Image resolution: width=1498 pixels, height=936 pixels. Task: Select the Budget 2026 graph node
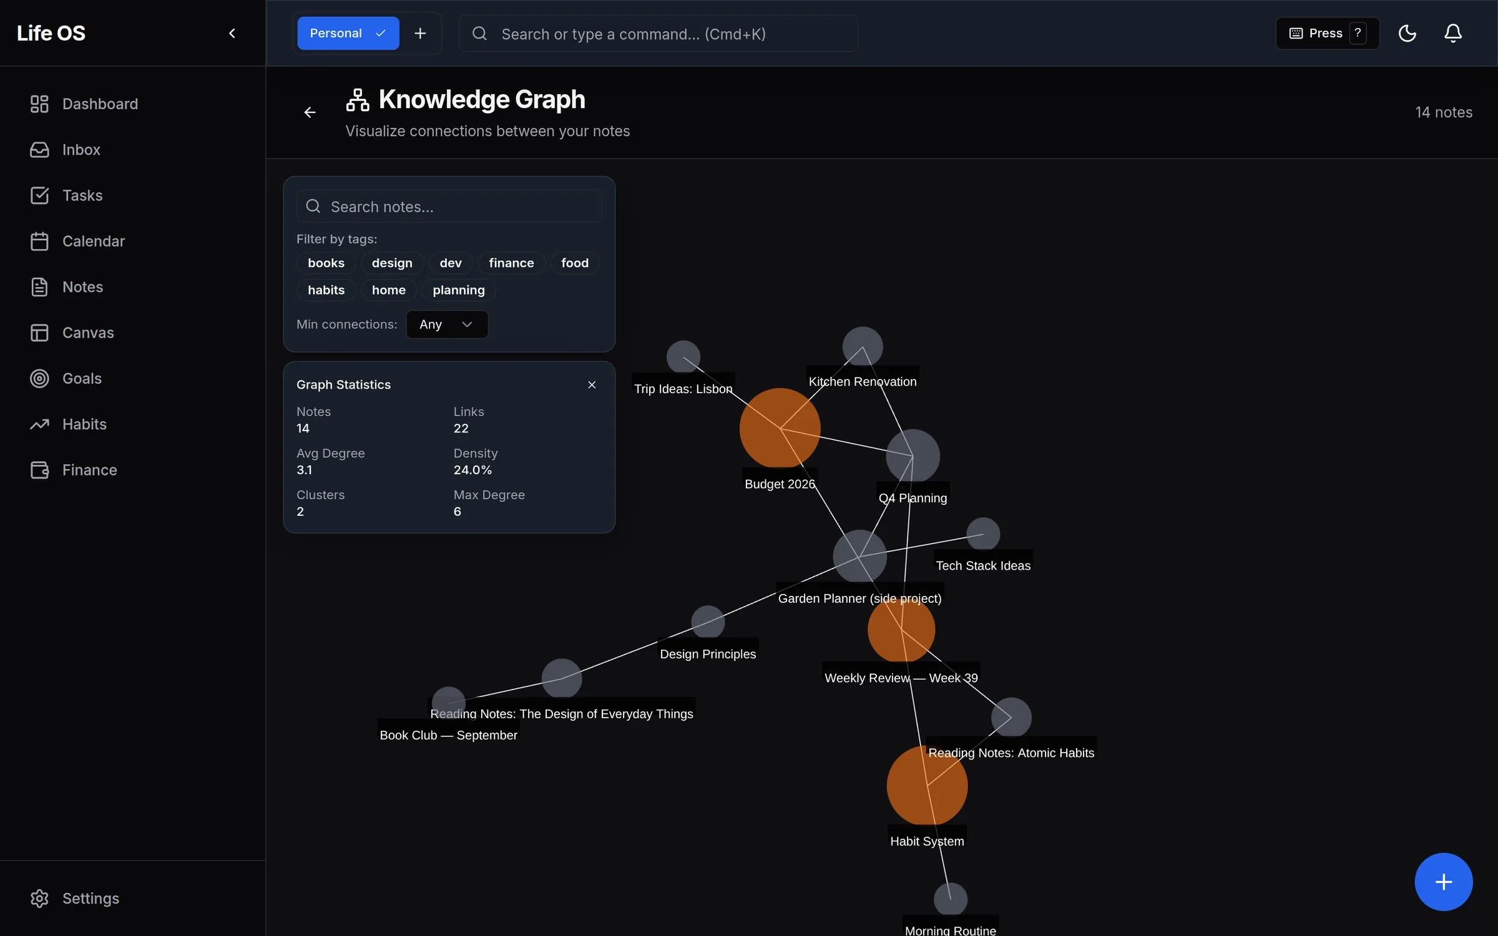click(780, 429)
